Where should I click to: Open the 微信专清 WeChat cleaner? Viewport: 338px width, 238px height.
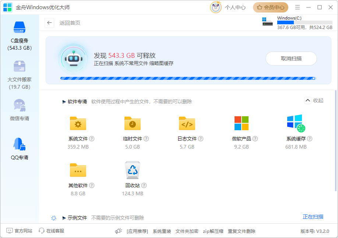tap(20, 110)
